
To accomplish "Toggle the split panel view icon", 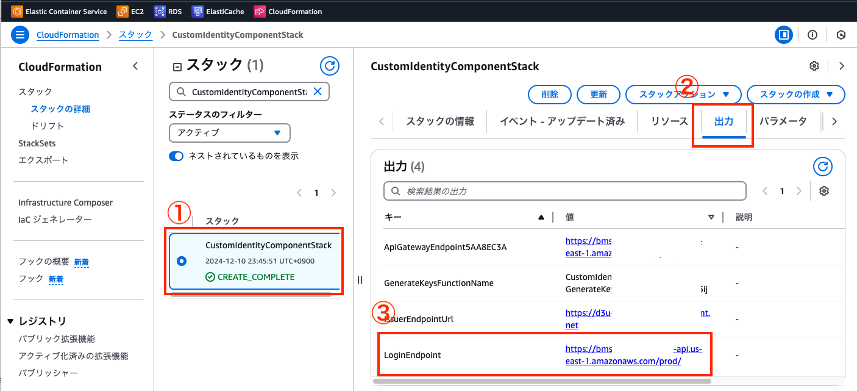I will pyautogui.click(x=783, y=35).
